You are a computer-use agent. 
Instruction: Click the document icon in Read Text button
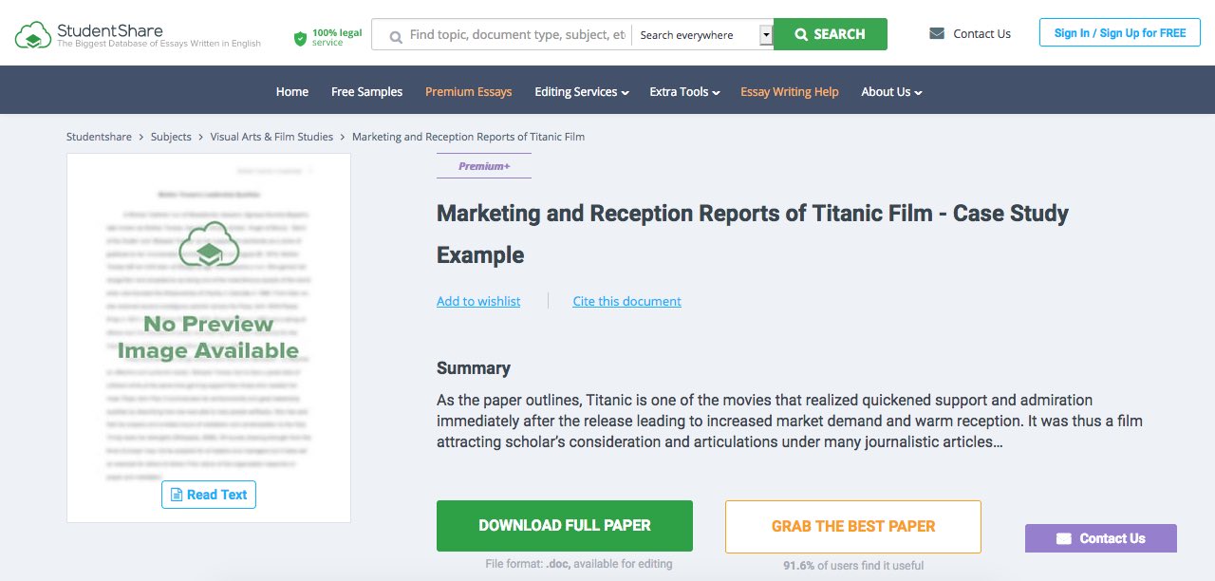click(177, 495)
